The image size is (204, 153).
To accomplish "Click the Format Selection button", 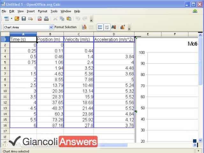I will 66,27.
